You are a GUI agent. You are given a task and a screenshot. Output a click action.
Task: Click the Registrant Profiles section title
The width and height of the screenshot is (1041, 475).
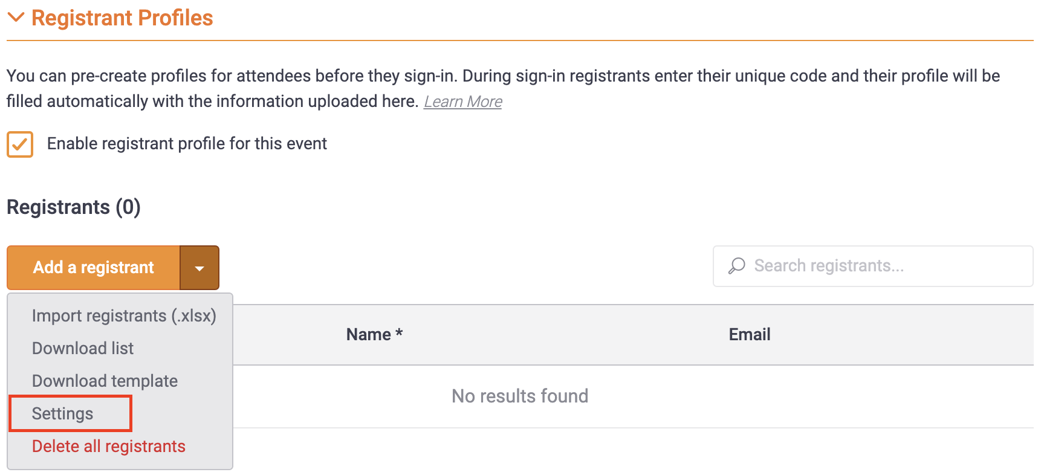pyautogui.click(x=122, y=18)
